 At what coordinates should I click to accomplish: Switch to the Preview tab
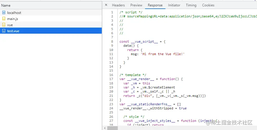136,5
